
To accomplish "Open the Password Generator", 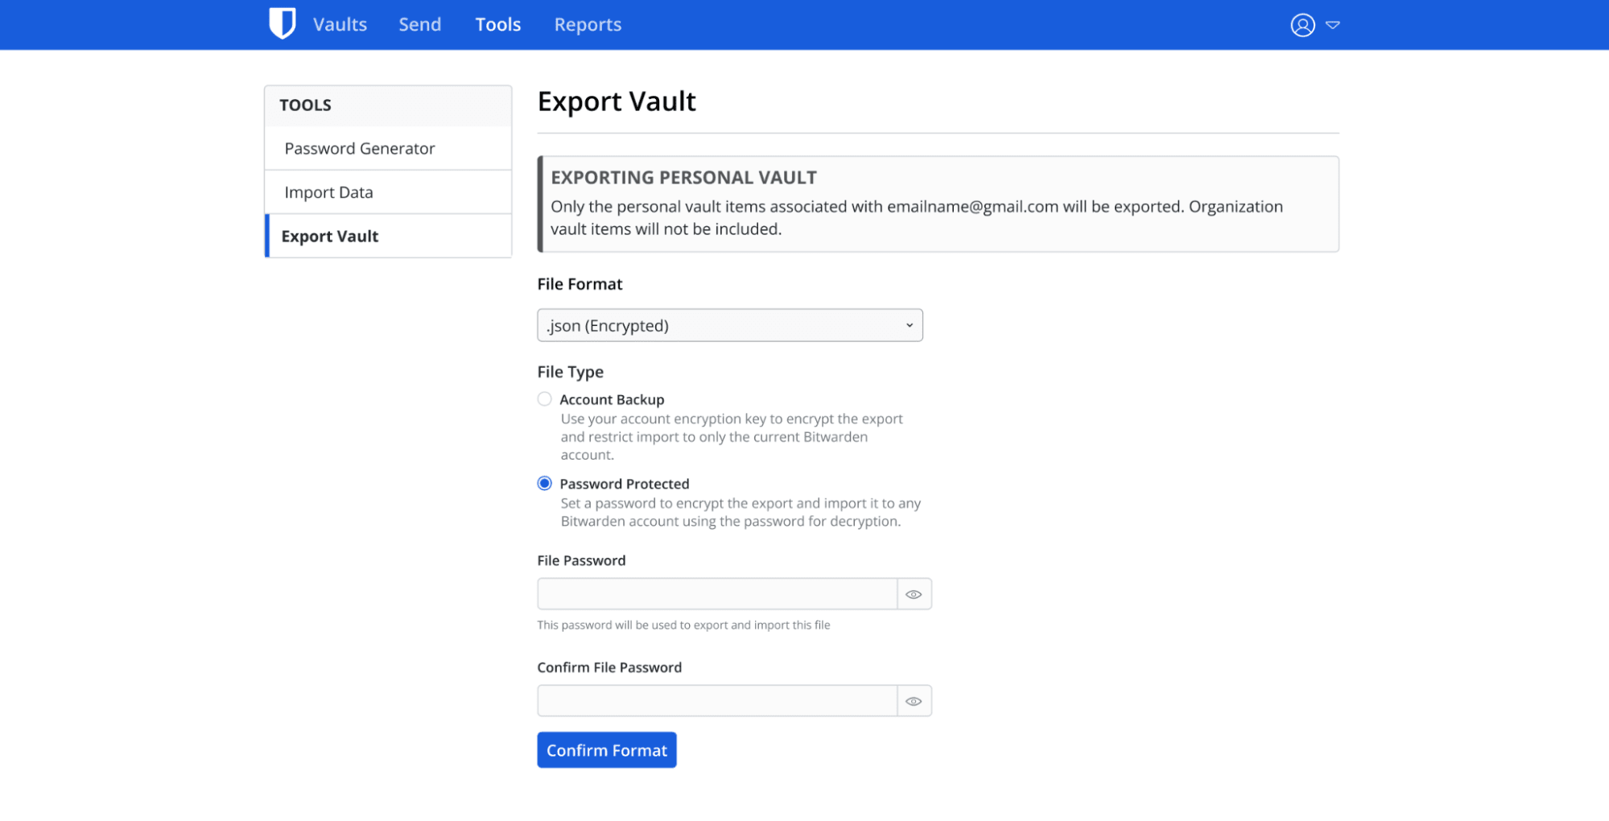I will [359, 148].
